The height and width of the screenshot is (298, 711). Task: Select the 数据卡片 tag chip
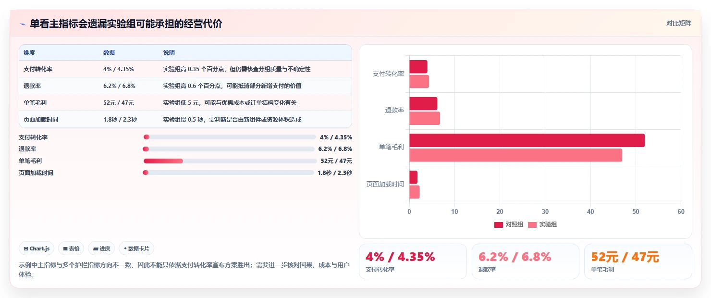pyautogui.click(x=136, y=248)
